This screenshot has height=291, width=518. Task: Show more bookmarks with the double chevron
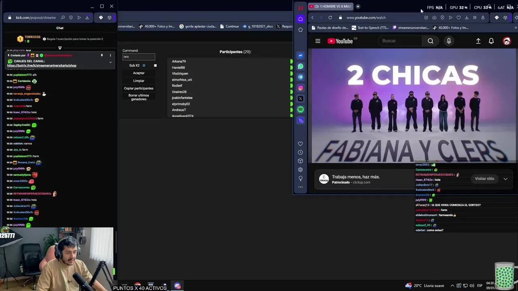(516, 28)
